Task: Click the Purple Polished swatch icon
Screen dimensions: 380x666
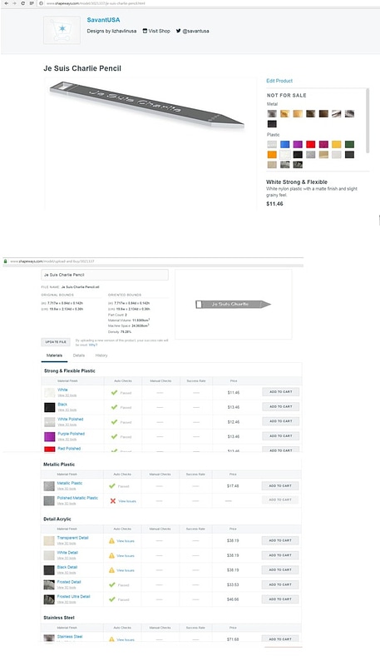Action: click(50, 436)
